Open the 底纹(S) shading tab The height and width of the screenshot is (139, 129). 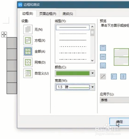click(x=68, y=14)
